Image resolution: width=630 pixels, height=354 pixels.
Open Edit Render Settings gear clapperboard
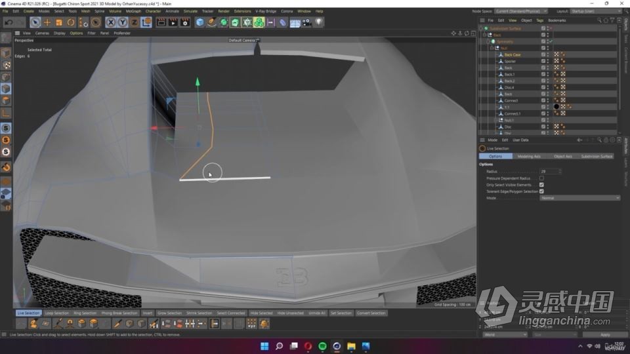pyautogui.click(x=185, y=22)
